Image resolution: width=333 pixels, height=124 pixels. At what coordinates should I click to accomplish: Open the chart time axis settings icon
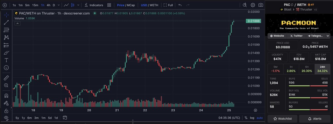255,110
